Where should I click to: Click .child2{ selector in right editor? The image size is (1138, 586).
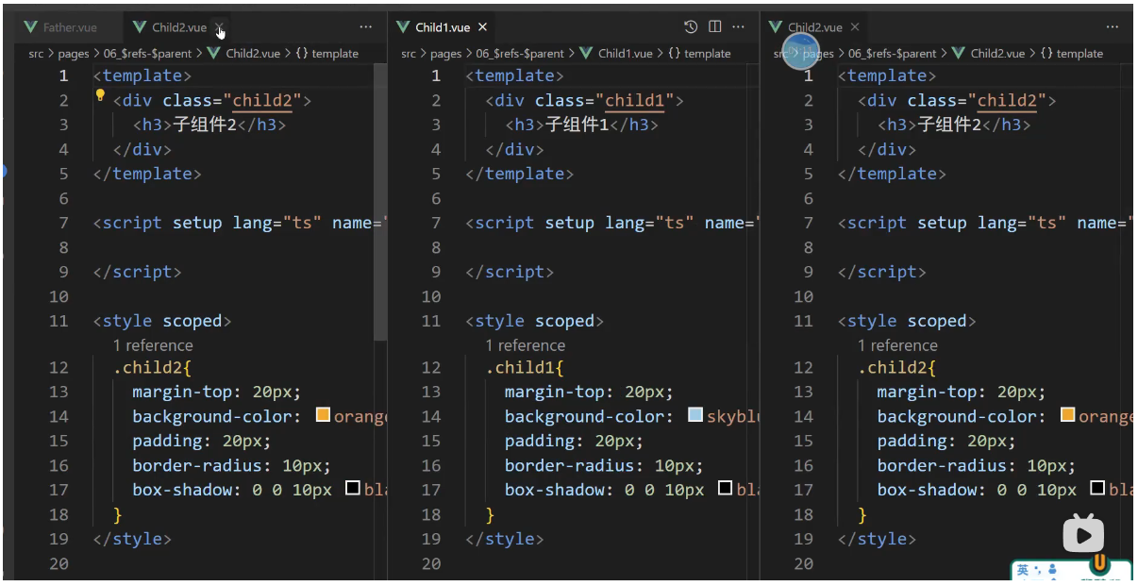click(x=897, y=368)
